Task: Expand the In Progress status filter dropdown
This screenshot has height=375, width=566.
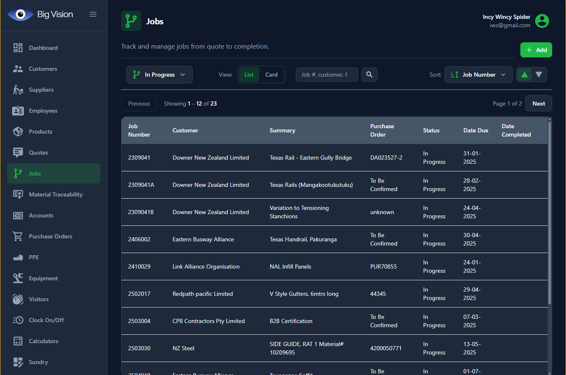Action: [159, 75]
